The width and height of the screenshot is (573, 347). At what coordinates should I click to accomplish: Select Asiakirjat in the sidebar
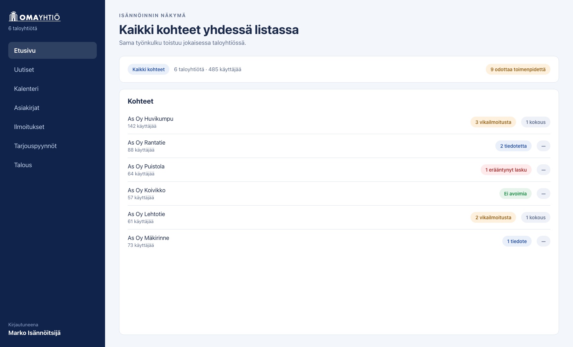coord(53,107)
